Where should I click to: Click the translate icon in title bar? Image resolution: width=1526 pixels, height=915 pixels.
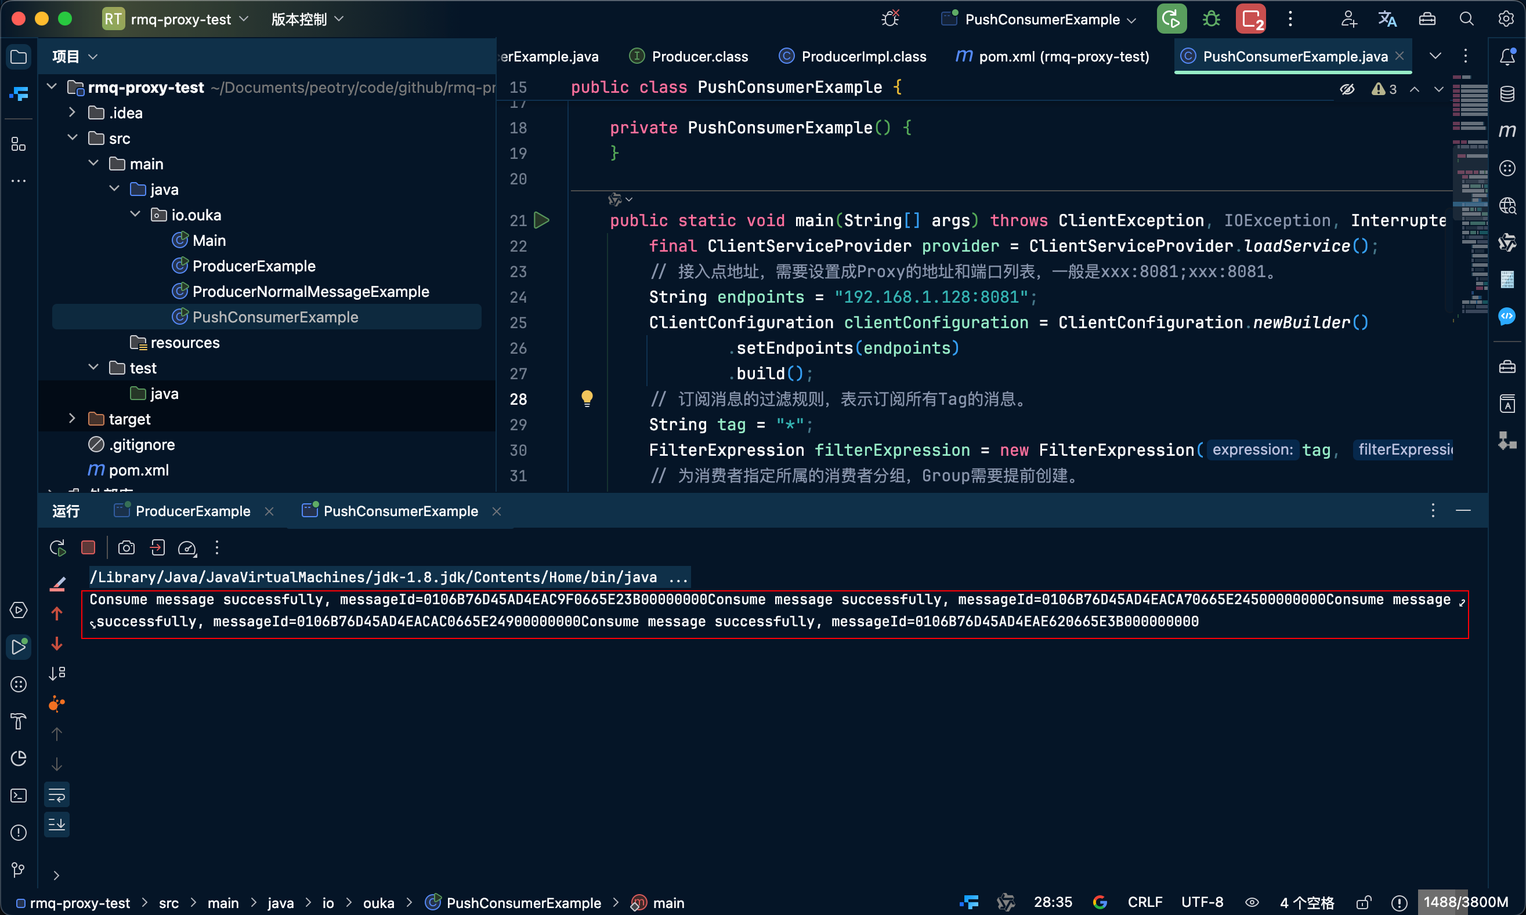[1387, 19]
